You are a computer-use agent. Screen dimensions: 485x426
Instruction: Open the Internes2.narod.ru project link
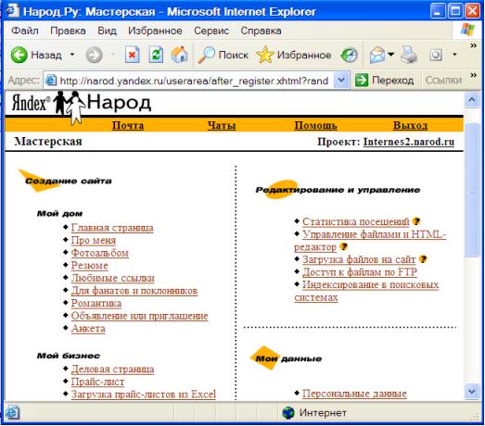coord(409,142)
